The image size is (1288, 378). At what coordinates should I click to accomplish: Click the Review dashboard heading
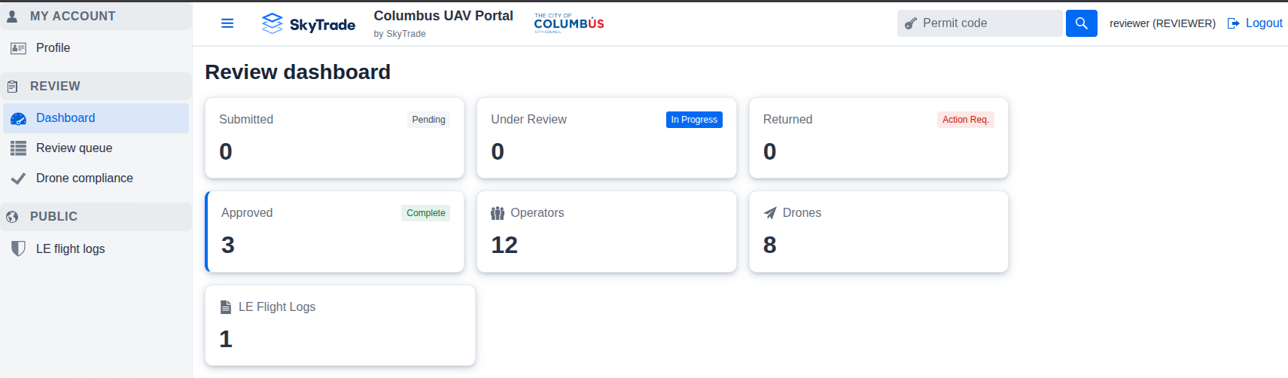297,72
